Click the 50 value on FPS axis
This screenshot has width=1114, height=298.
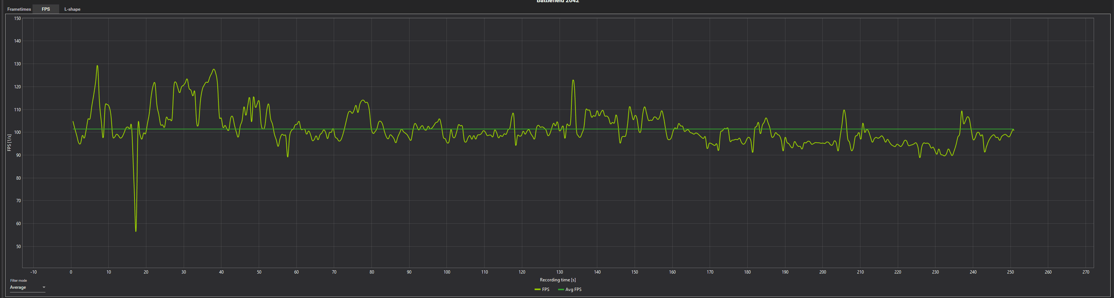(x=18, y=247)
